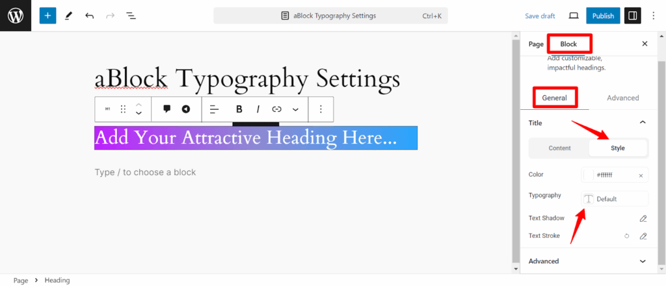This screenshot has width=666, height=286.
Task: Click the Publish button
Action: 603,16
